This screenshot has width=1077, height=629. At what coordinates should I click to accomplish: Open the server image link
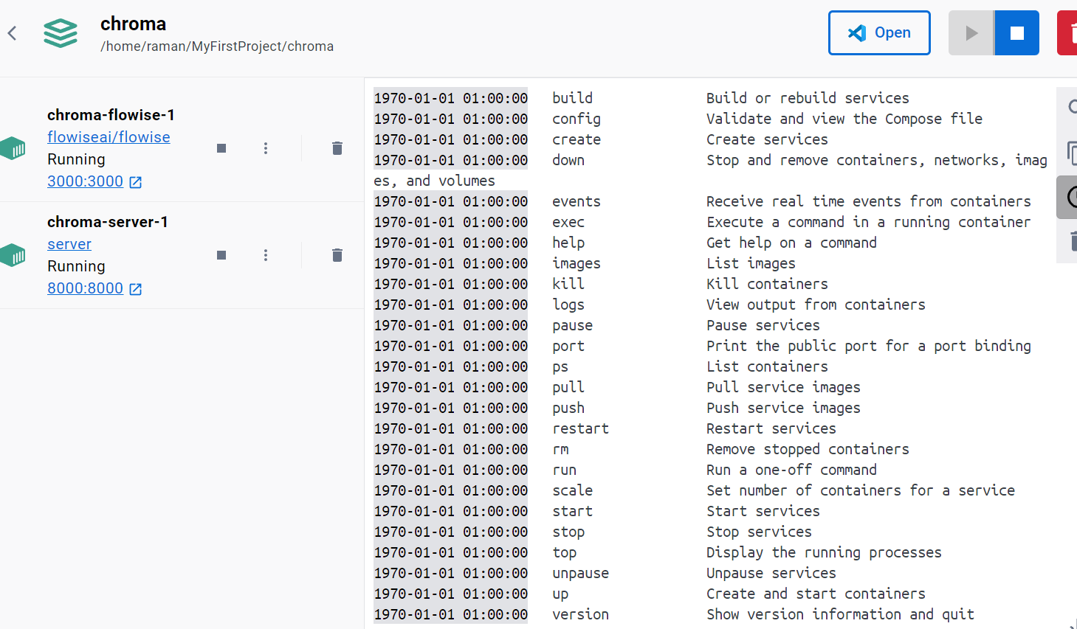point(69,243)
